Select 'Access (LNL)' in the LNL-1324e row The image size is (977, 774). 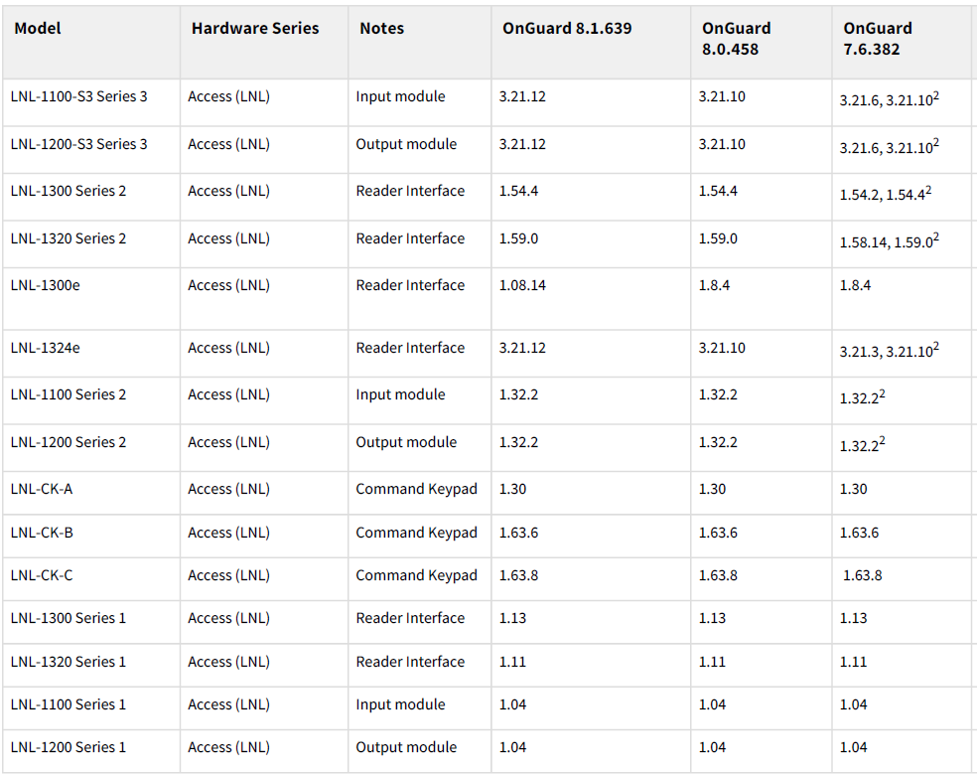[x=228, y=348]
